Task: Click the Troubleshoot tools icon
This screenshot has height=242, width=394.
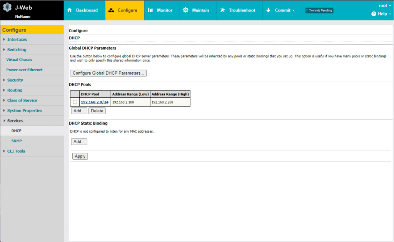Action: [x=222, y=10]
